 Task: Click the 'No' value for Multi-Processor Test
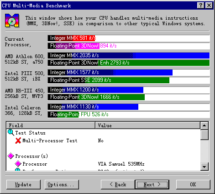coord(101,140)
